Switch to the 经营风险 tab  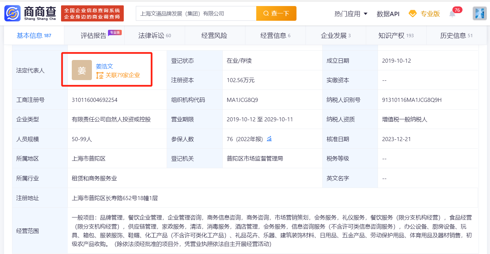214,36
